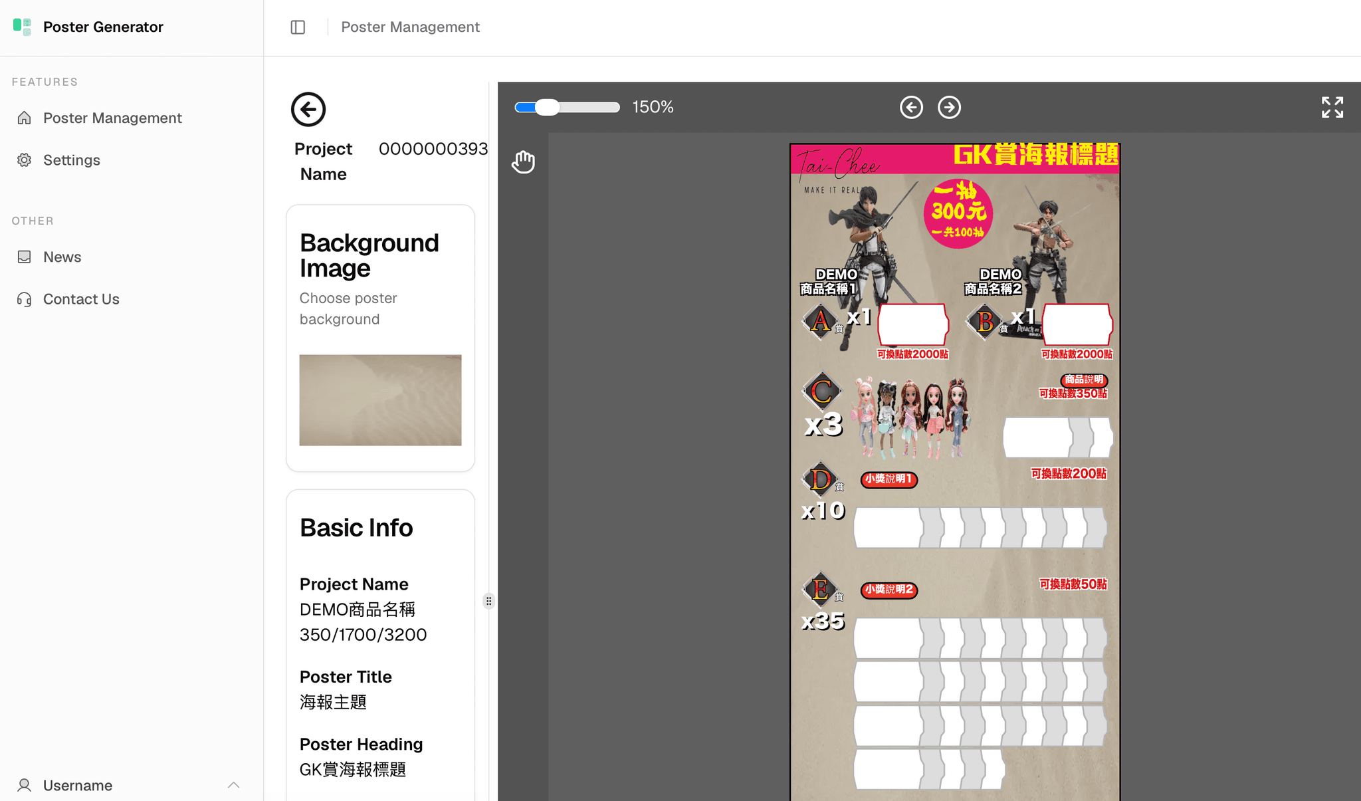Click the Poster Generator app title

(x=103, y=27)
